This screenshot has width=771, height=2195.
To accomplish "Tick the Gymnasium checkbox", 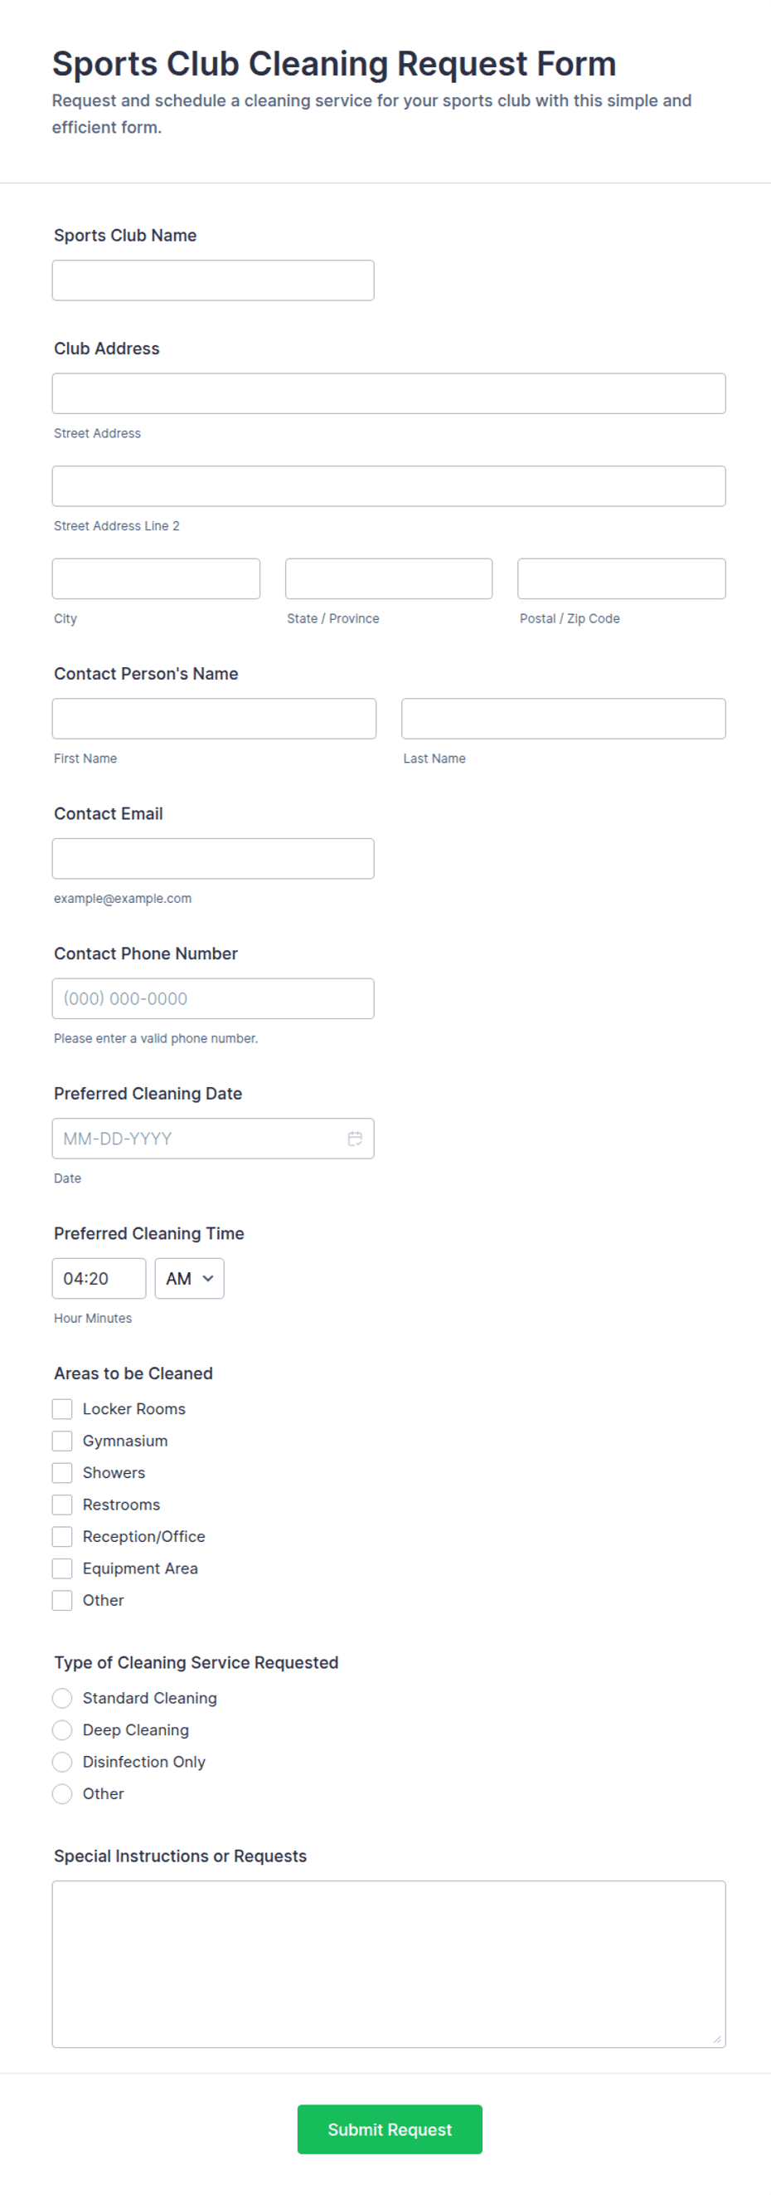I will click(x=62, y=1441).
